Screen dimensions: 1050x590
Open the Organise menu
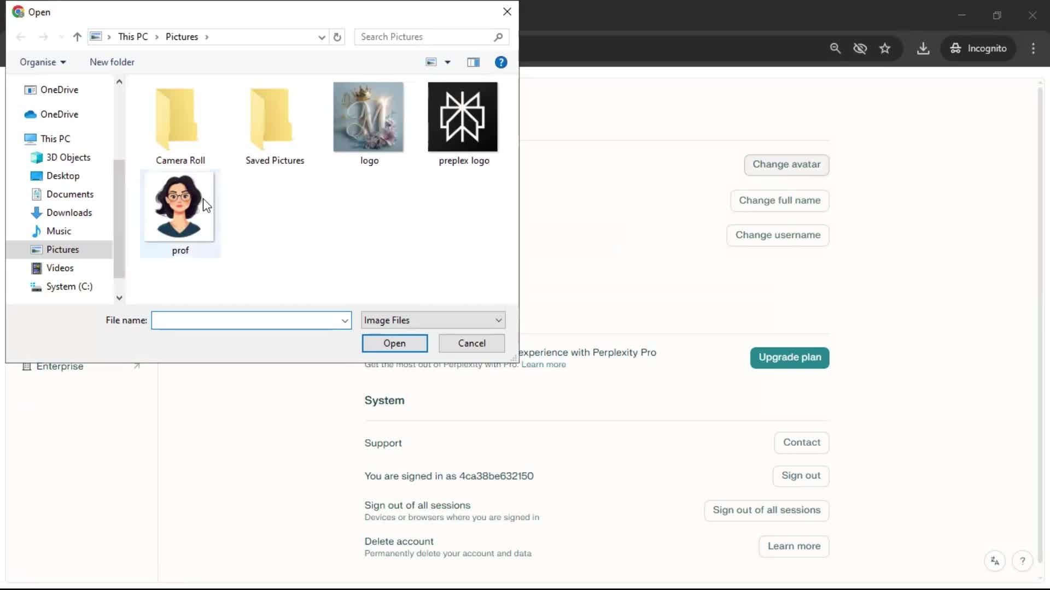pyautogui.click(x=43, y=62)
